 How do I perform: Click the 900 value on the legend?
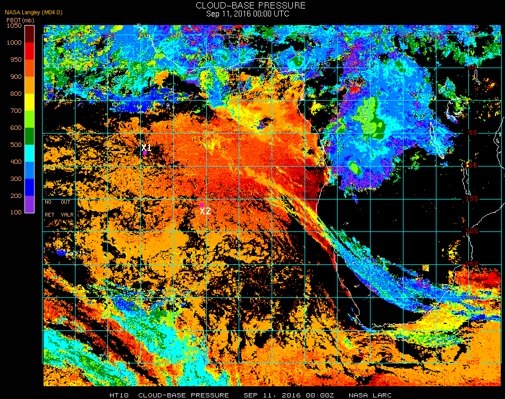(16, 77)
